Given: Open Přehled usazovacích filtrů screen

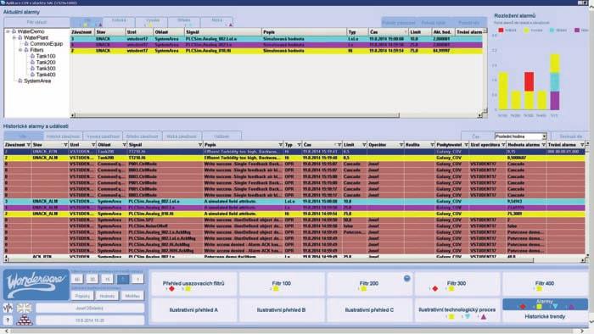Looking at the screenshot, I should pos(193,285).
